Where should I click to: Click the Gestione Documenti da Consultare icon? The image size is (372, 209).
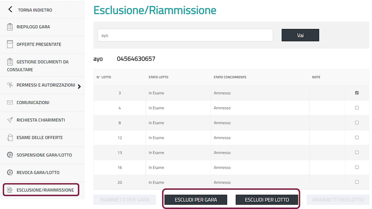(10, 62)
